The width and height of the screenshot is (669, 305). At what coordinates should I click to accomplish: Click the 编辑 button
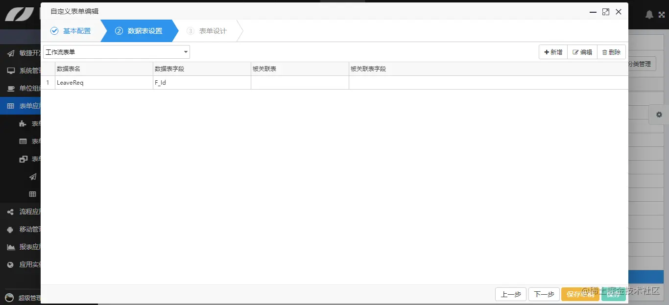coord(582,51)
